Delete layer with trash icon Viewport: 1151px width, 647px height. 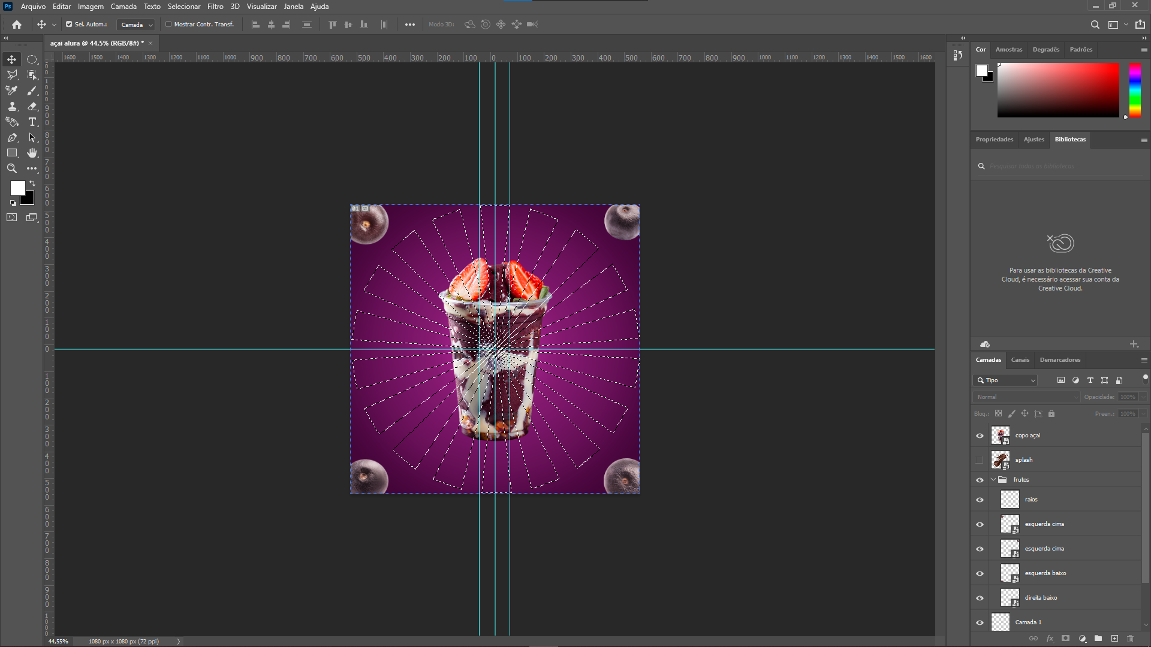pos(1131,639)
